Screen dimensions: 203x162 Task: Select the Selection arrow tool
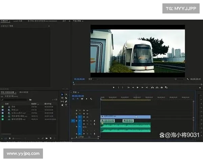62,94
